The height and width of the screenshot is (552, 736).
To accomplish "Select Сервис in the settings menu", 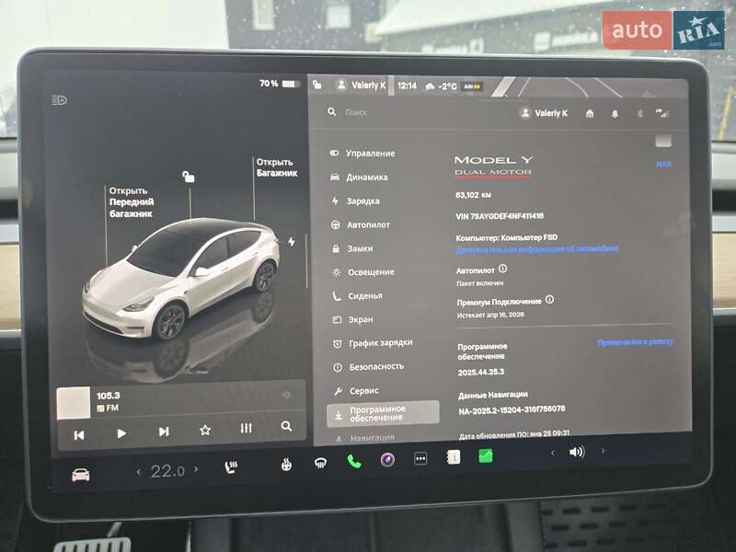I will 362,390.
